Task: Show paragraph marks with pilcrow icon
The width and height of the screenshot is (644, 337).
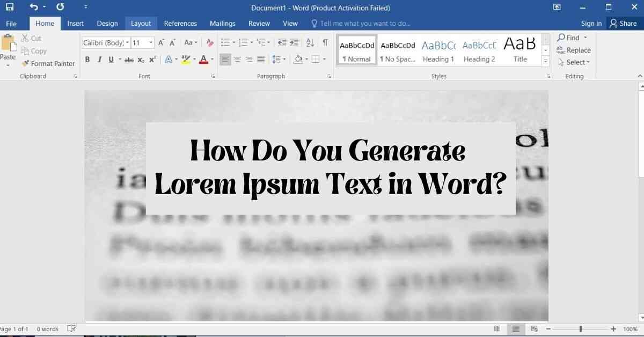Action: tap(325, 43)
